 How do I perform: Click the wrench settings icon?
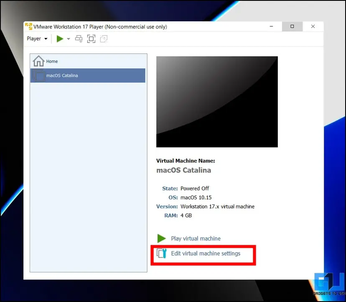(162, 253)
